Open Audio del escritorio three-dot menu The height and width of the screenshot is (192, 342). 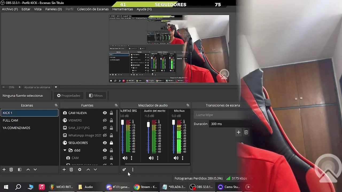[158, 158]
